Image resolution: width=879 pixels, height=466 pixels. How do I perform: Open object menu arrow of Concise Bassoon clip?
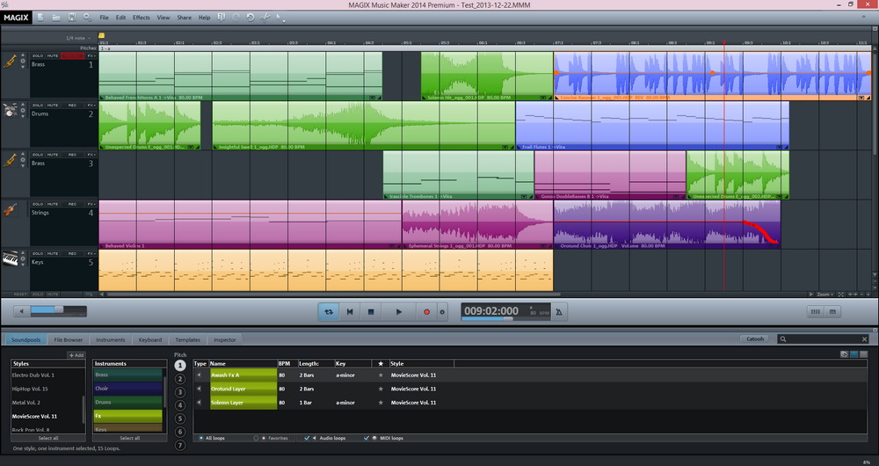click(861, 98)
